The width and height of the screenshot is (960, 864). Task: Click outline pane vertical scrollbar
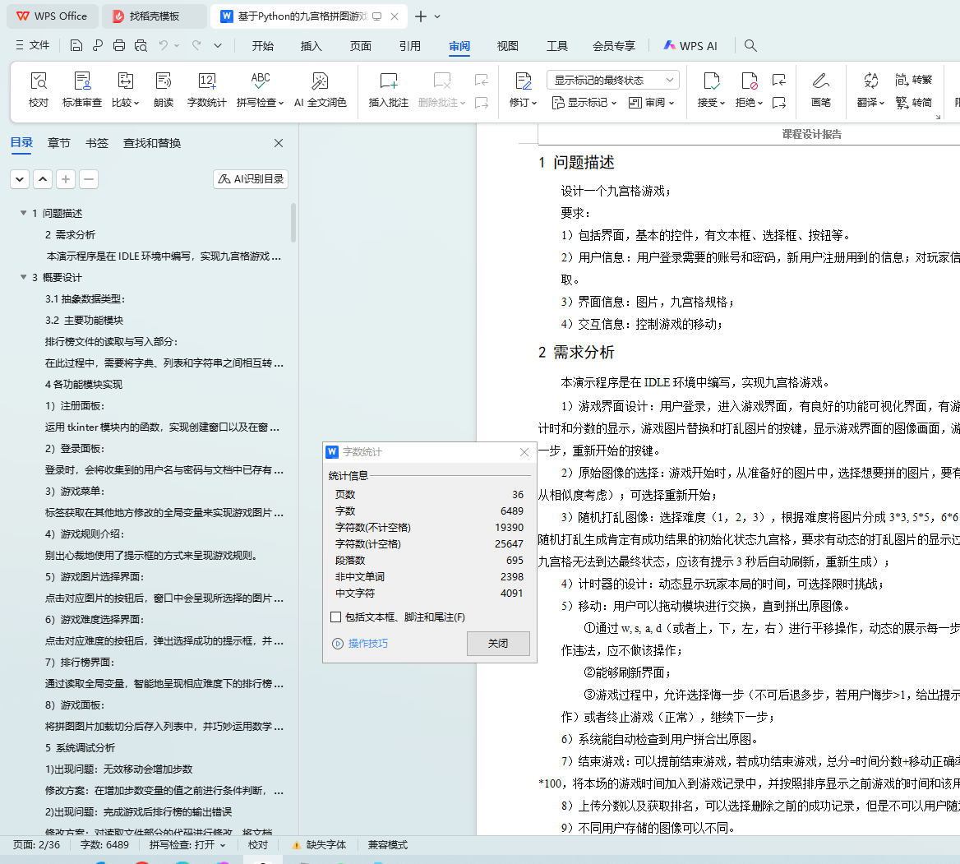click(293, 223)
